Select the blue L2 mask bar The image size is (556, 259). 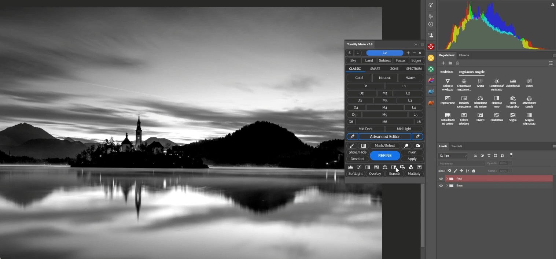[384, 53]
